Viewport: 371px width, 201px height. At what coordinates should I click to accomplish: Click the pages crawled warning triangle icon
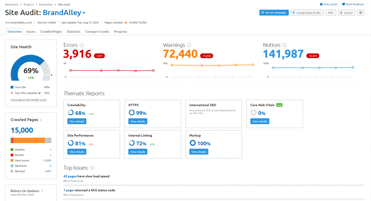[x=126, y=22]
